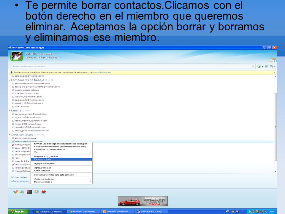The image size is (285, 214).
Task: Open the Disponible status dropdown next to Carlota
Action: [x=56, y=54]
